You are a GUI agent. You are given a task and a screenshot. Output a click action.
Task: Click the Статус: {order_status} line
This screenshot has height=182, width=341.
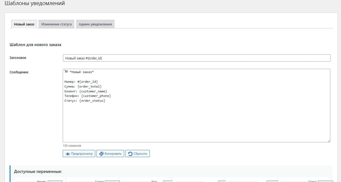[85, 101]
